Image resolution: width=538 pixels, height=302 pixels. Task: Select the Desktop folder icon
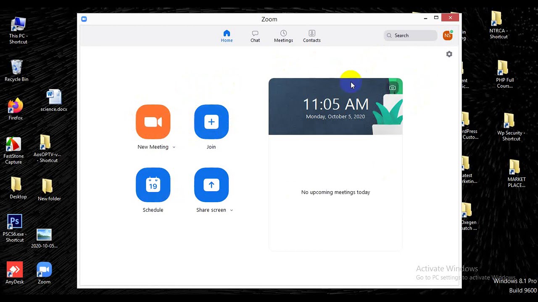18,188
